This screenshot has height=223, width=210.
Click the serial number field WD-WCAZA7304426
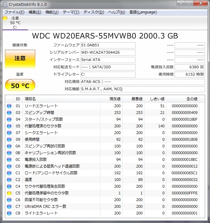108,52
